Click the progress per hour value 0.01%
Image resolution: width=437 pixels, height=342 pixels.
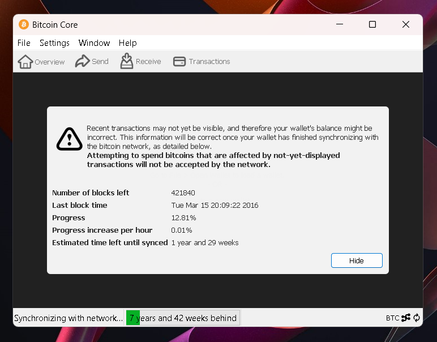(x=182, y=230)
